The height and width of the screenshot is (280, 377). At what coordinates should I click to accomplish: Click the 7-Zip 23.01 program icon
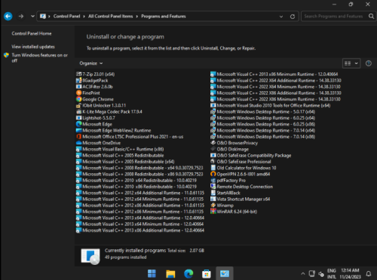(x=79, y=74)
